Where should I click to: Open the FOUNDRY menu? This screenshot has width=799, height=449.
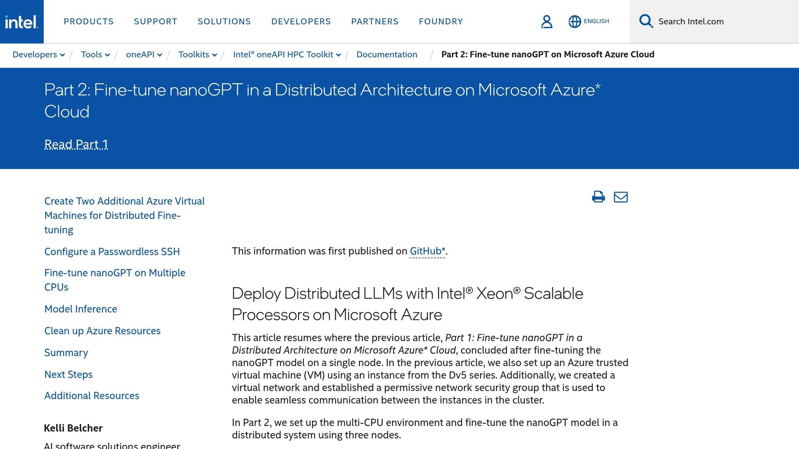pos(441,21)
